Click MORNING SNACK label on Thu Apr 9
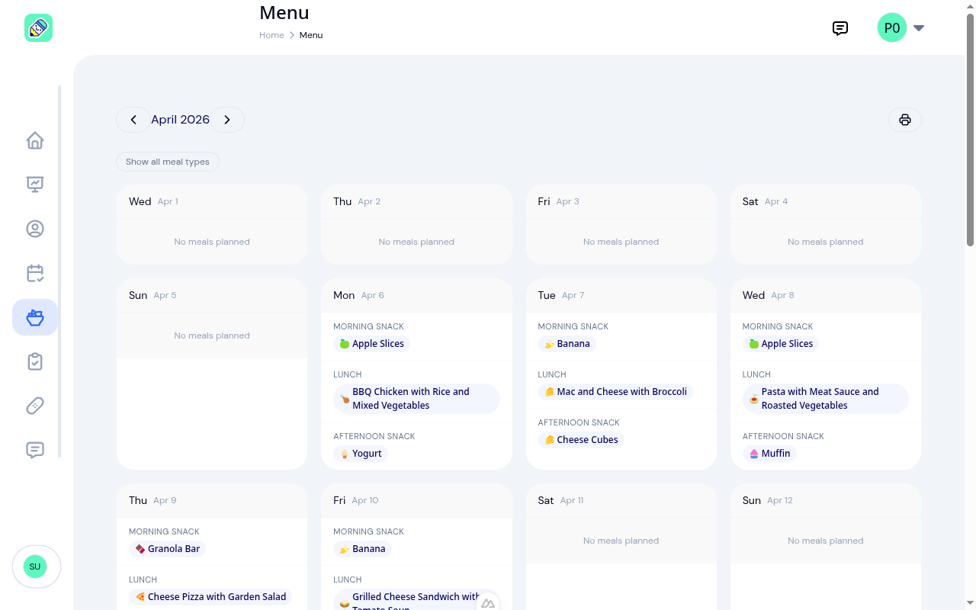 click(x=164, y=531)
